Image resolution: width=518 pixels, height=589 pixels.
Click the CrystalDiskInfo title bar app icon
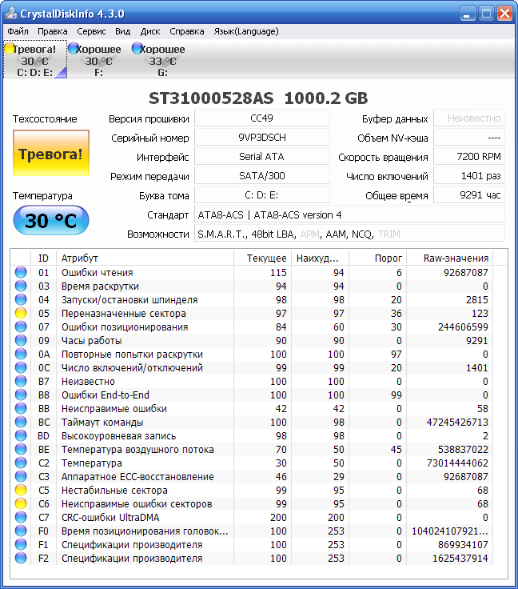coord(11,14)
